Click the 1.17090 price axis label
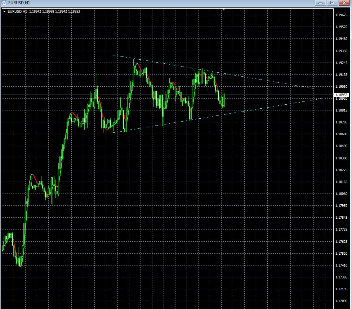This screenshot has width=352, height=309. pyautogui.click(x=341, y=301)
